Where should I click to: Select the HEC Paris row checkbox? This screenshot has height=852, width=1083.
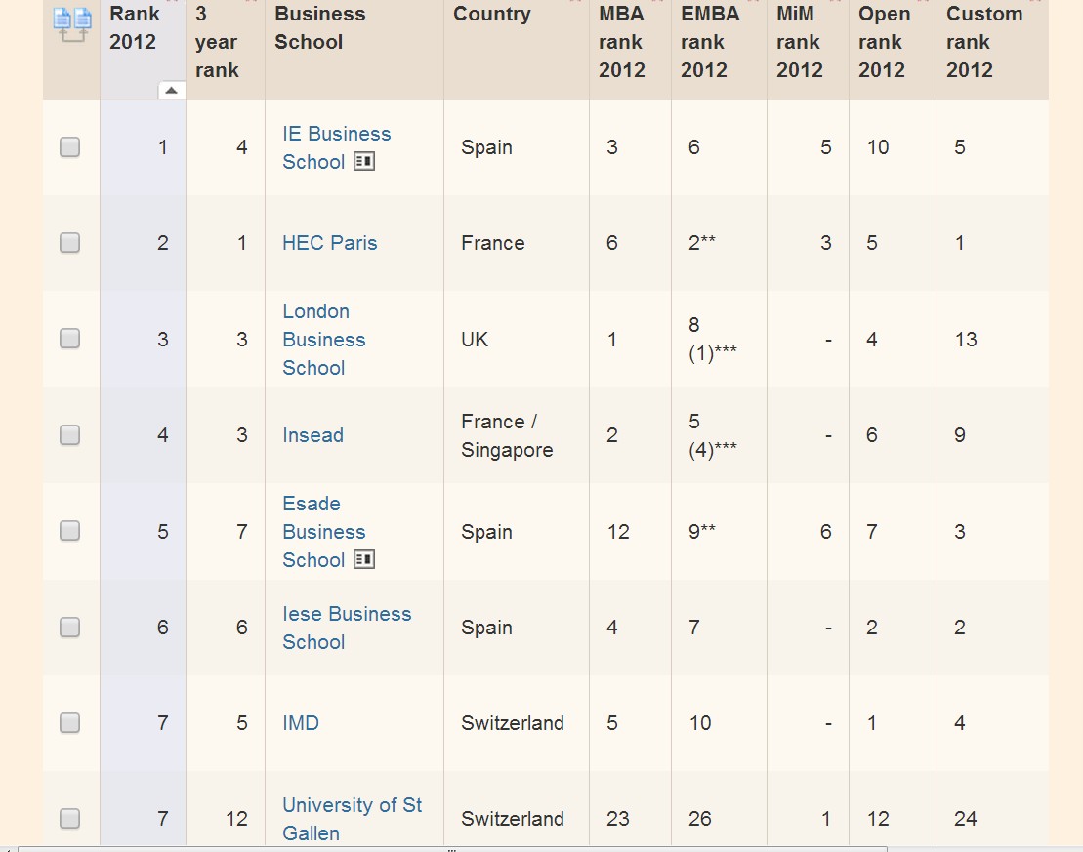[x=69, y=243]
